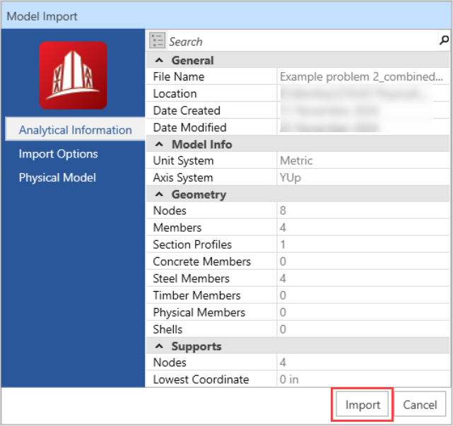Collapse the Geometry section
Viewport: 453px width, 426px height.
pyautogui.click(x=159, y=194)
